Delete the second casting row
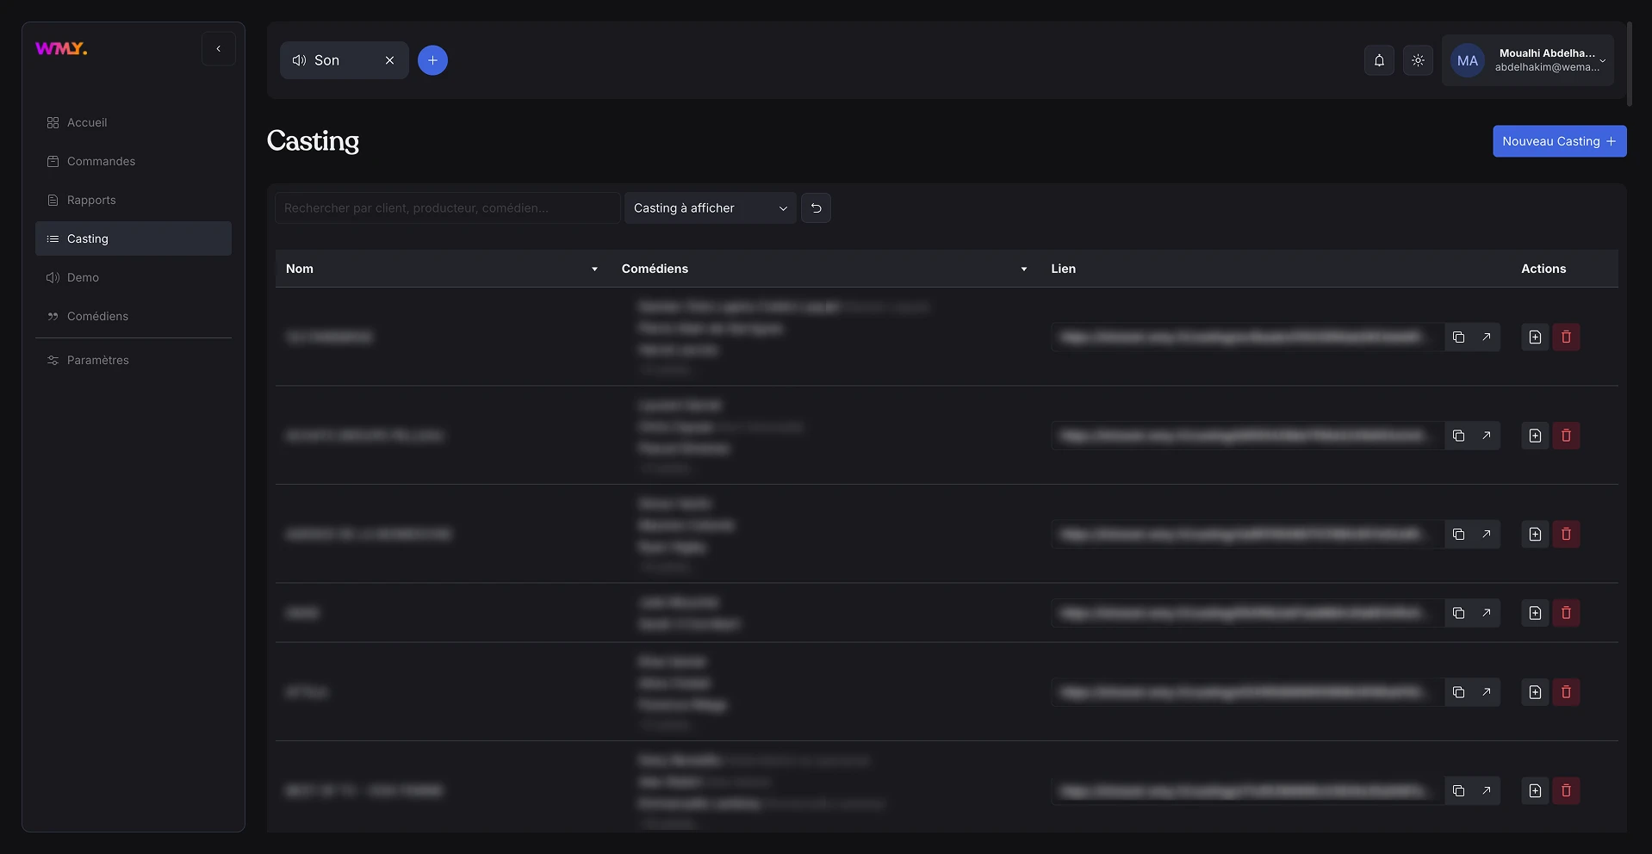Image resolution: width=1652 pixels, height=854 pixels. 1566,436
